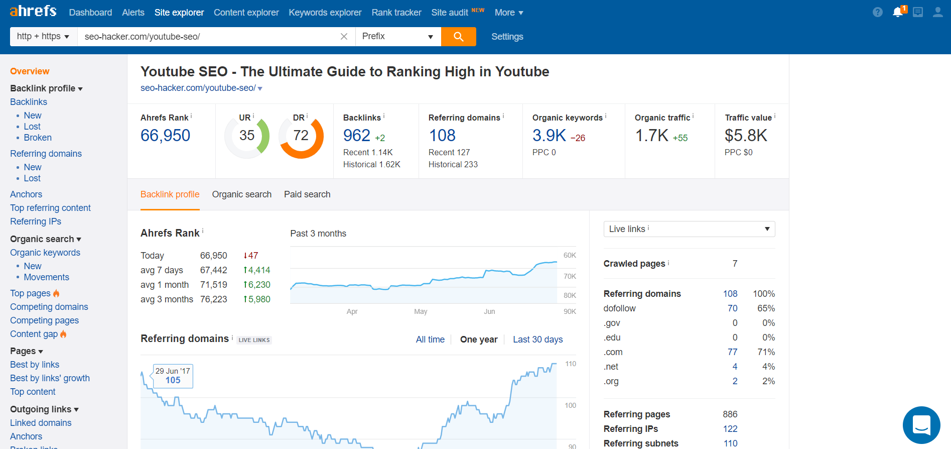Open the user account profile icon

pos(937,12)
